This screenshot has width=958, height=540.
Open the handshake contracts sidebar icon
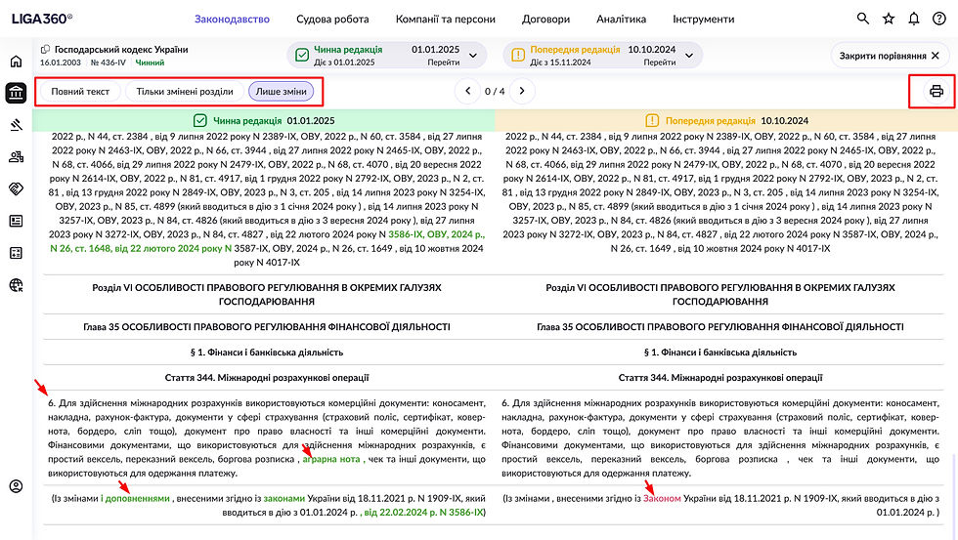pos(16,188)
